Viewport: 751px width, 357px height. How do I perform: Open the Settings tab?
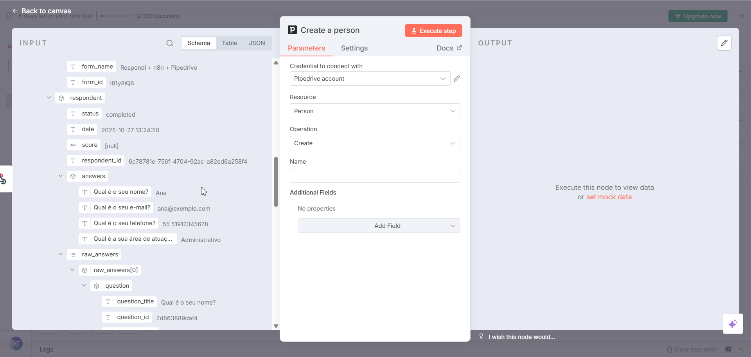(x=354, y=48)
